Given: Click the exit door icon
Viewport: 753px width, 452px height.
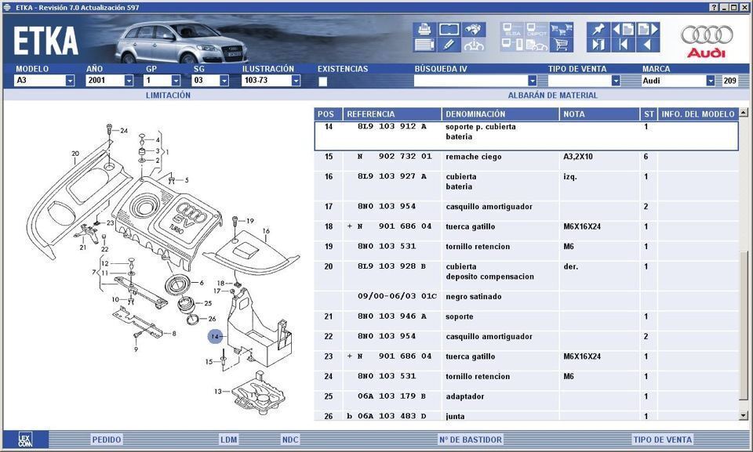Looking at the screenshot, I should [598, 45].
